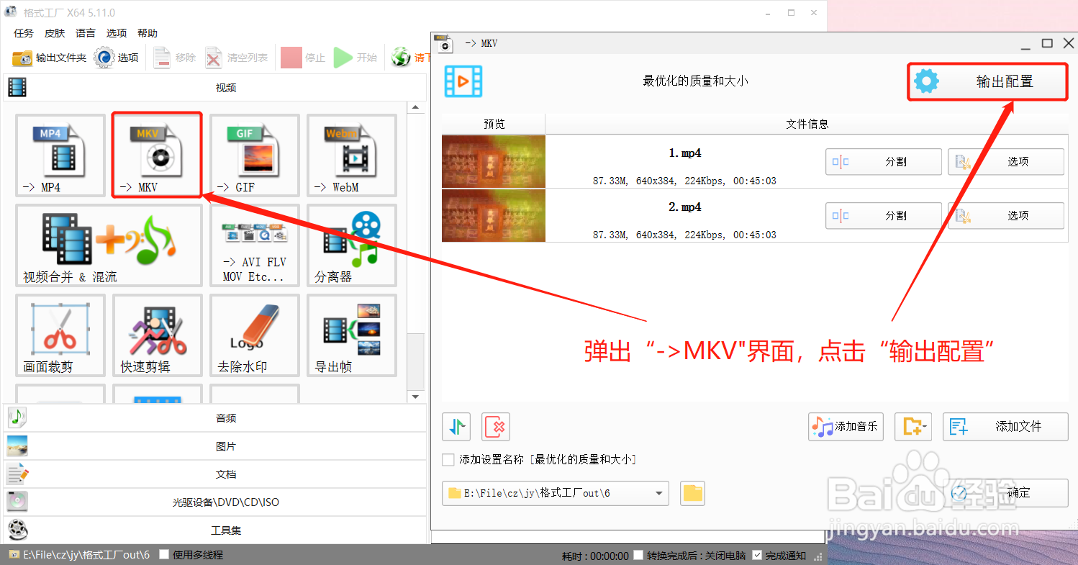Expand the 音频 category
The width and height of the screenshot is (1078, 565).
tap(214, 418)
